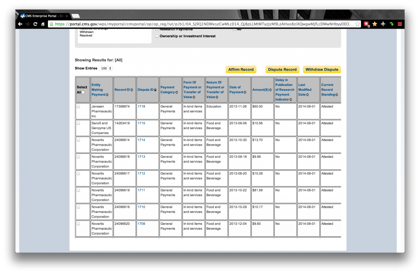This screenshot has width=420, height=274.
Task: Click the Affirm Record button
Action: click(241, 70)
